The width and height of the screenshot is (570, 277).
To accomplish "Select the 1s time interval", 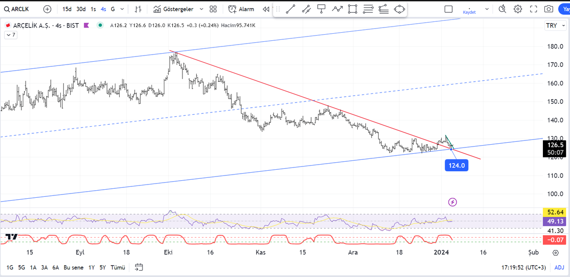I will pos(93,9).
